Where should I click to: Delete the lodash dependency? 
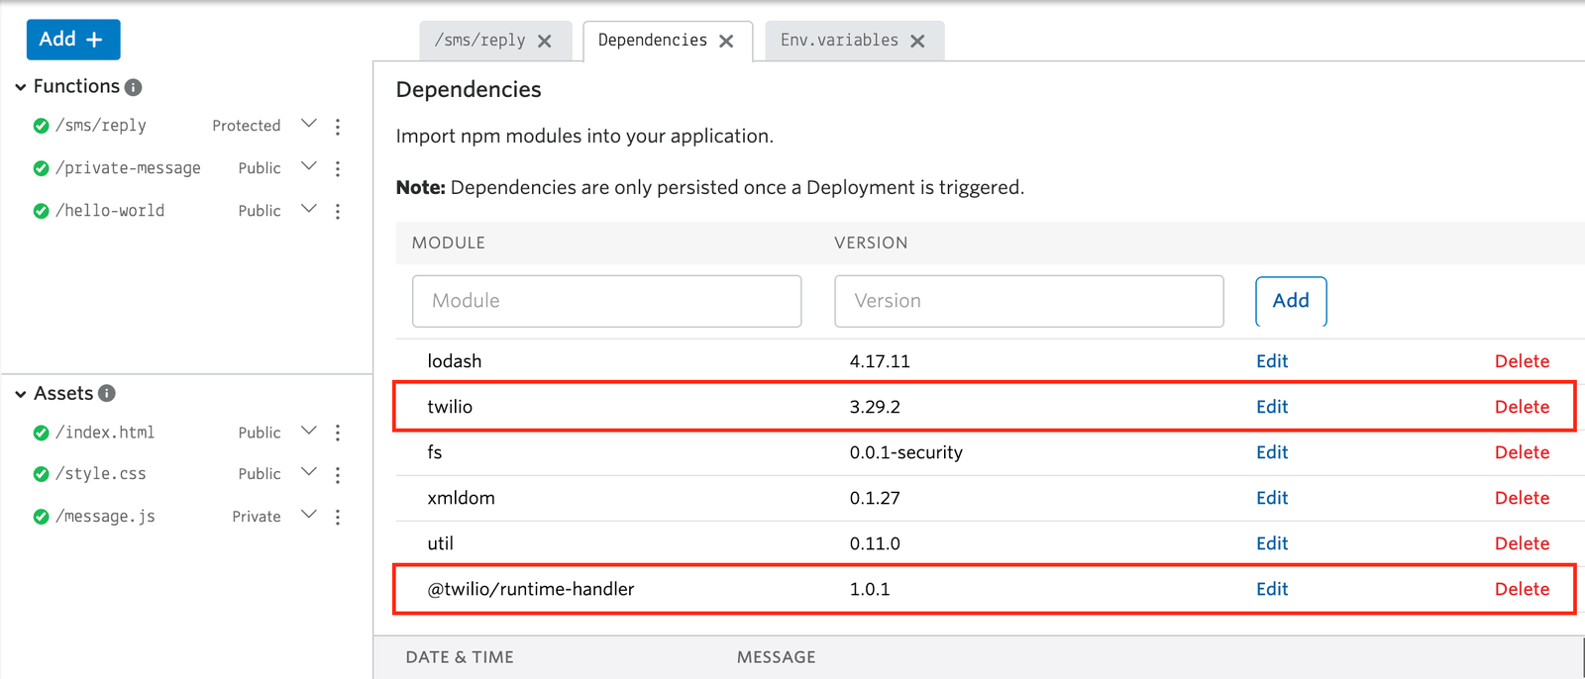[1522, 361]
